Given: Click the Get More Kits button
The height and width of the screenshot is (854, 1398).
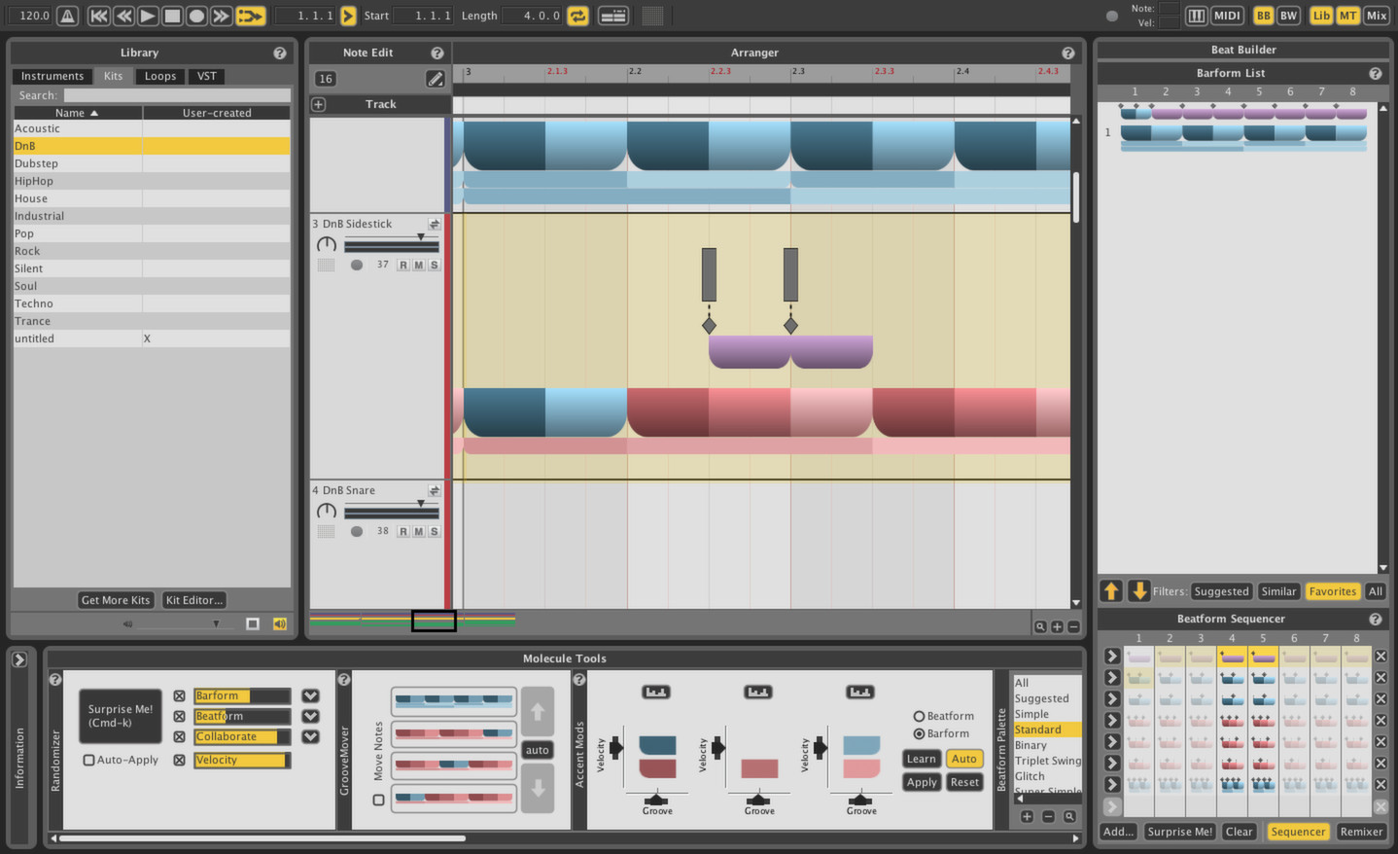Looking at the screenshot, I should point(115,600).
